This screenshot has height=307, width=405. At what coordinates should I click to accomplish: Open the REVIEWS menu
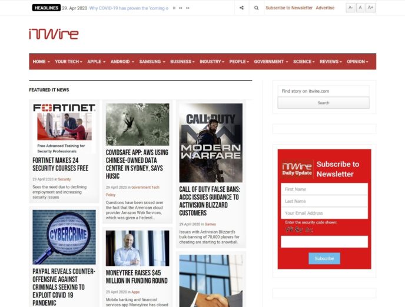[330, 62]
